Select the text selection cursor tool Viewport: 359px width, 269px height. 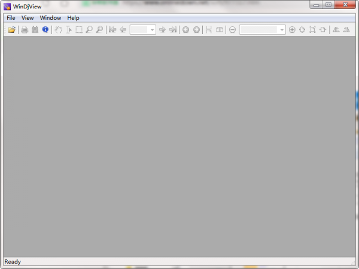coord(69,29)
